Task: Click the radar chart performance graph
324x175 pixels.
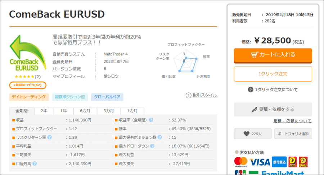Action: (x=186, y=61)
